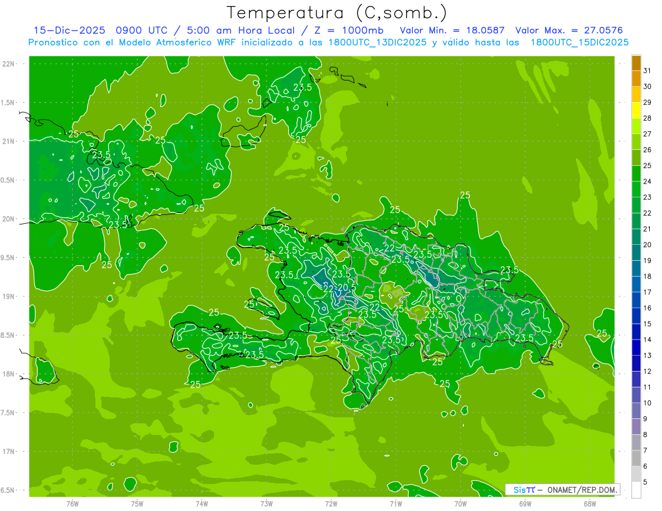Click the "68W" longitude axis label

(x=590, y=503)
